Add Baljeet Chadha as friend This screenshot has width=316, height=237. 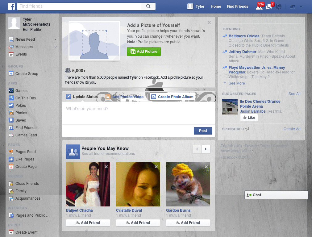tap(88, 223)
